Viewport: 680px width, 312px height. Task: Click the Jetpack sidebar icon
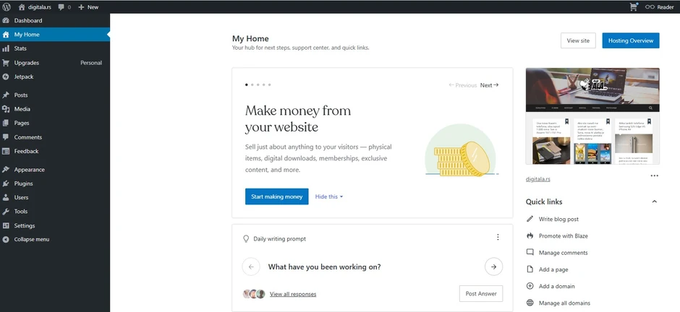6,77
